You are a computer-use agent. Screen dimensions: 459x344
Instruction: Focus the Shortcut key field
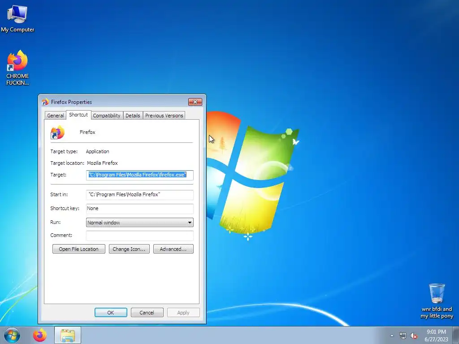[140, 209]
